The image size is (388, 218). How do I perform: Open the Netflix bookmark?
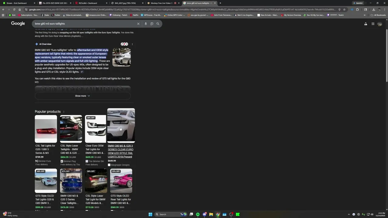coord(134,15)
